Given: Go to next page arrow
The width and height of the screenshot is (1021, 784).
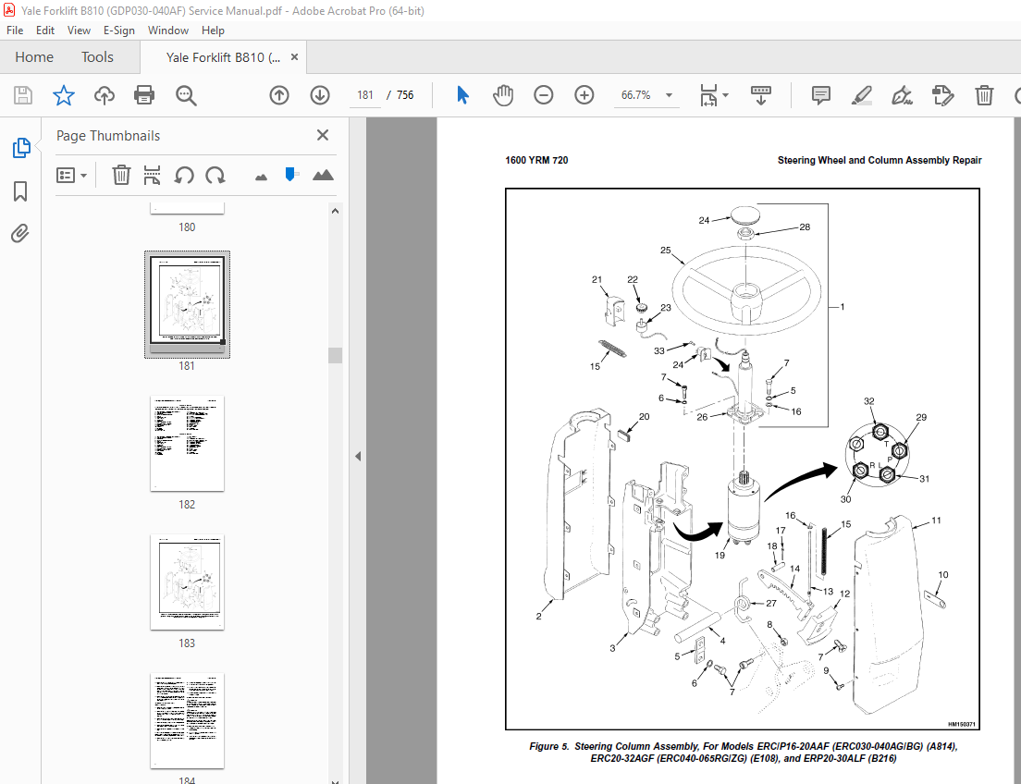Looking at the screenshot, I should (320, 95).
